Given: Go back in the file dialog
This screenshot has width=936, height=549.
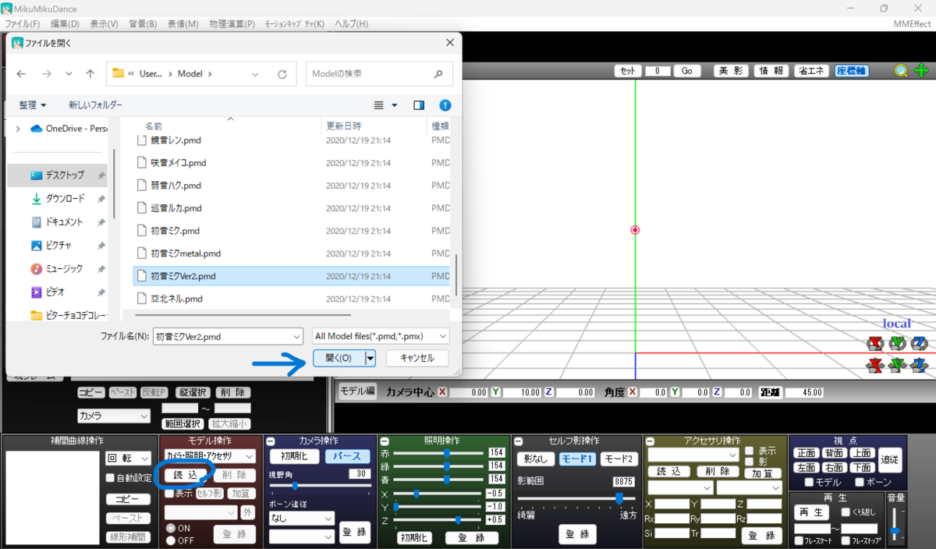Looking at the screenshot, I should coord(22,74).
